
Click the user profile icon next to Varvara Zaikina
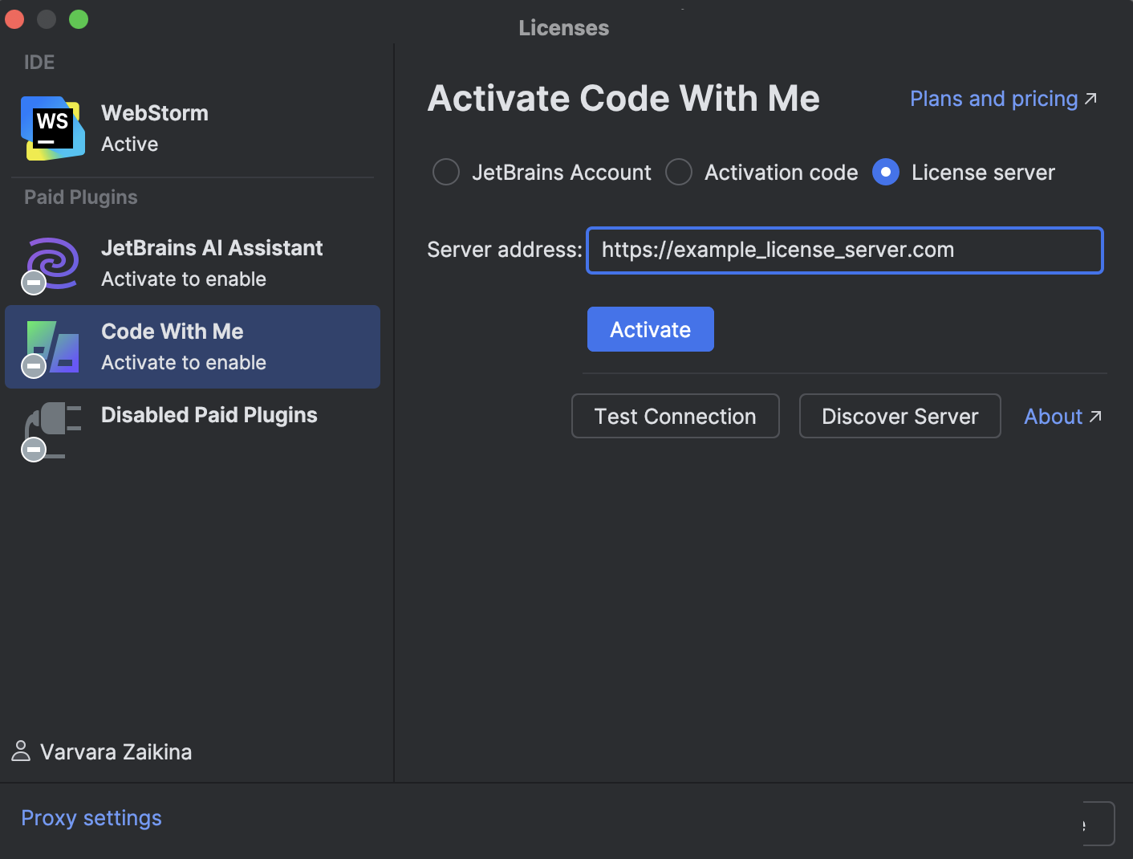(x=21, y=751)
